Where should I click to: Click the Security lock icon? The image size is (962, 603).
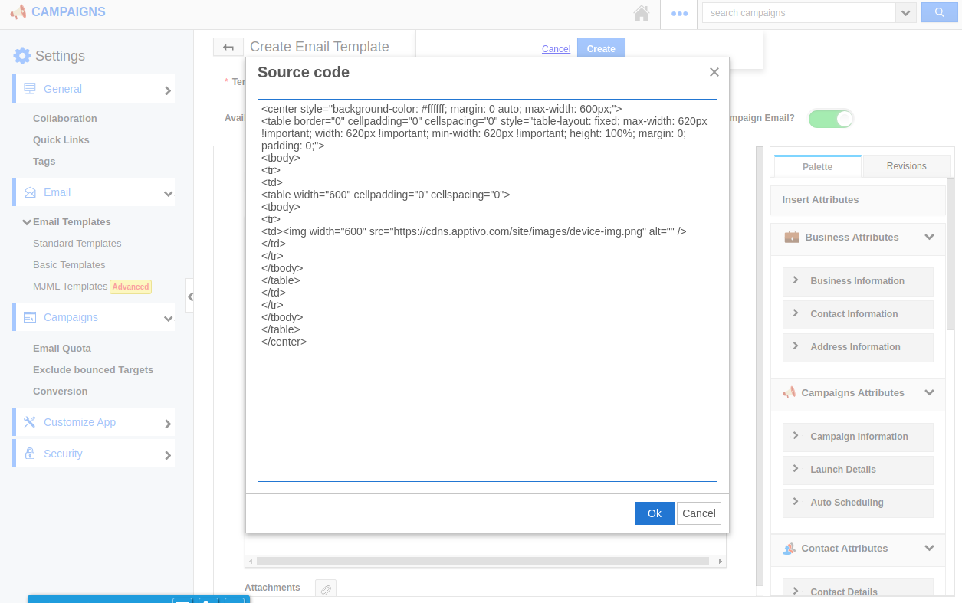click(30, 454)
